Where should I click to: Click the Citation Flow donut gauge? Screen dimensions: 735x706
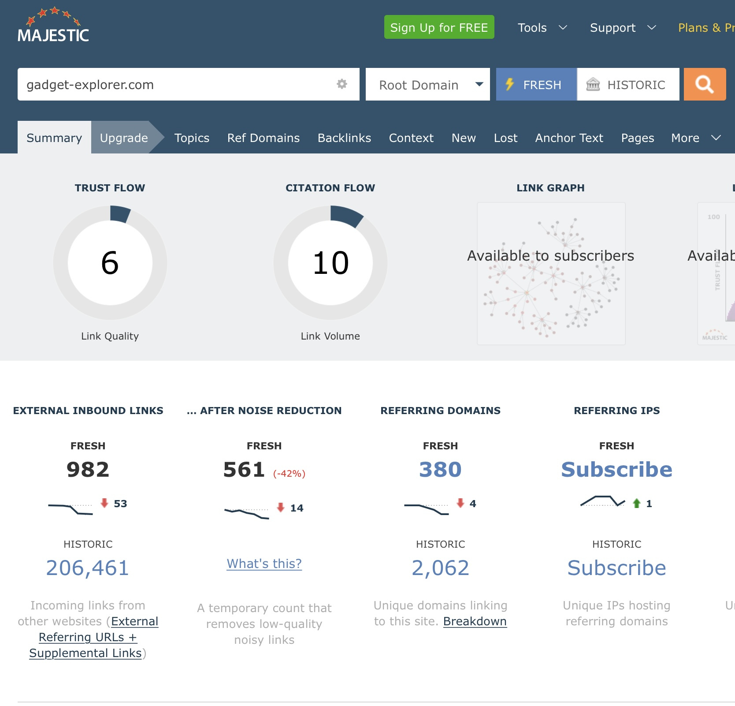pos(330,262)
